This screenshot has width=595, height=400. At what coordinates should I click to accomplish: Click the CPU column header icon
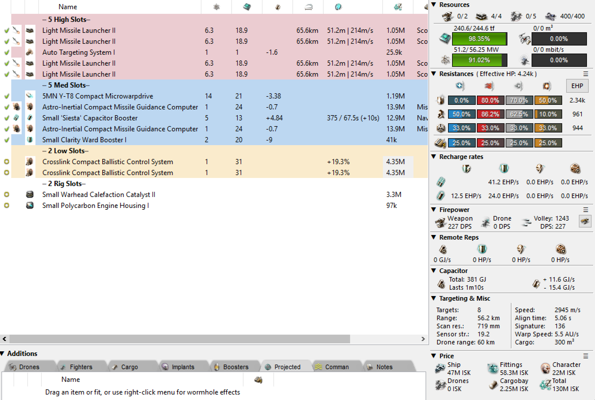coord(247,7)
